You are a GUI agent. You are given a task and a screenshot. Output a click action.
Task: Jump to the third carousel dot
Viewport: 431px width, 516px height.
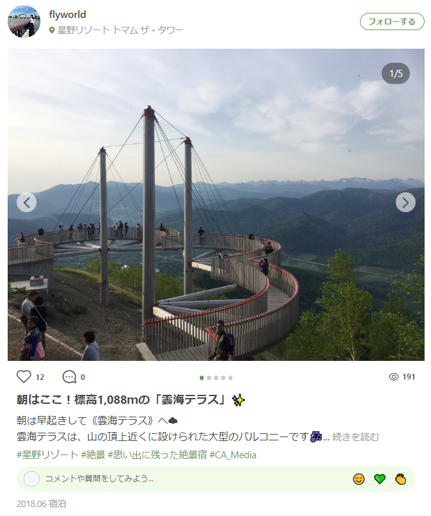pyautogui.click(x=216, y=378)
